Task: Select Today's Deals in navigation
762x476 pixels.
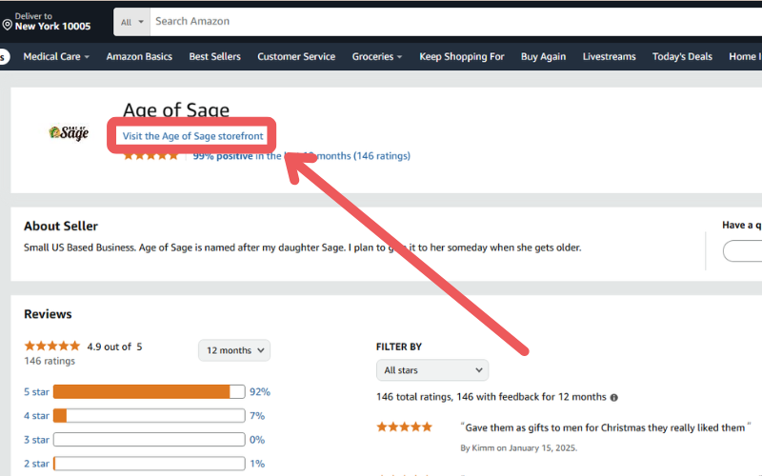Action: (x=682, y=56)
